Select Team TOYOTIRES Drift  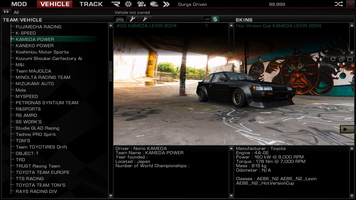click(41, 147)
